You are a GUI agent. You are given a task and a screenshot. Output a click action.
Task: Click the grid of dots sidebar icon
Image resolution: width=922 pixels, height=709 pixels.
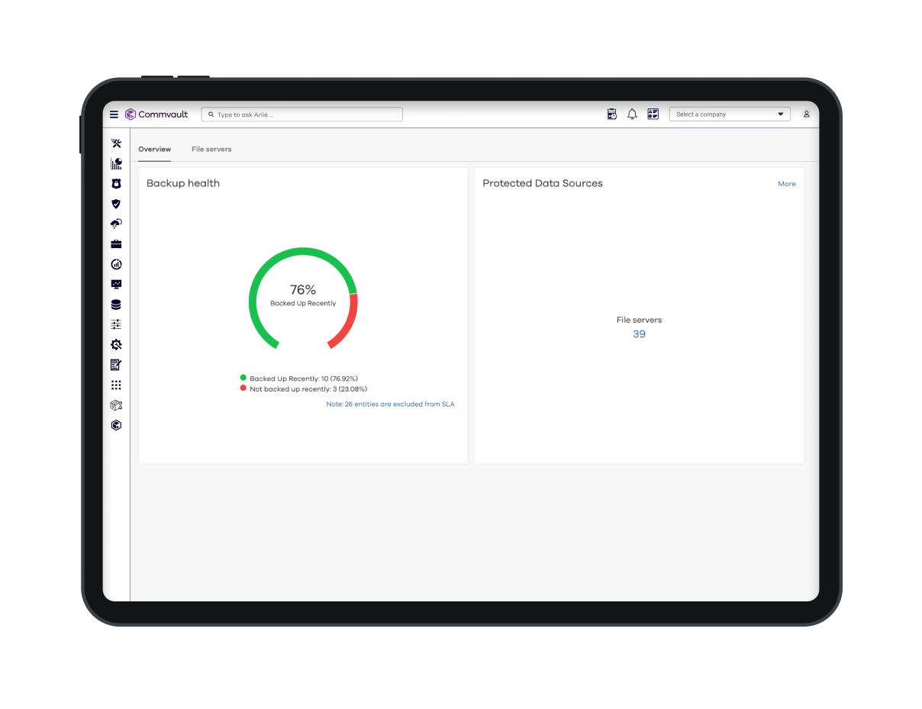pos(116,385)
